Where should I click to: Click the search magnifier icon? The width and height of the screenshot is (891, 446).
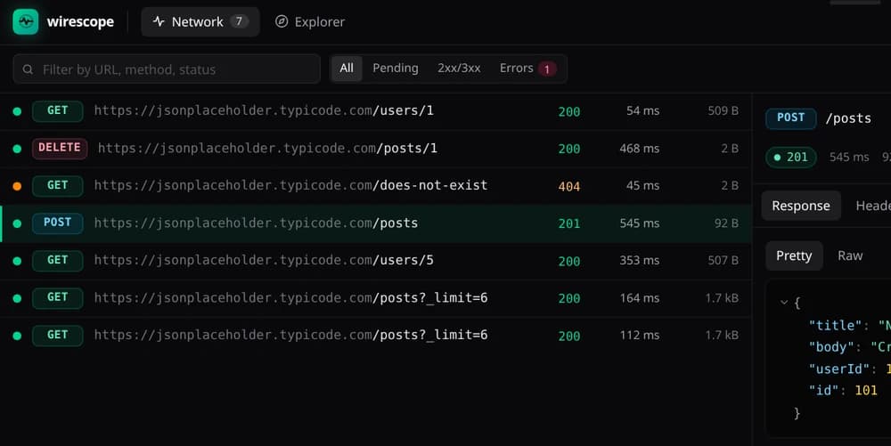click(28, 69)
